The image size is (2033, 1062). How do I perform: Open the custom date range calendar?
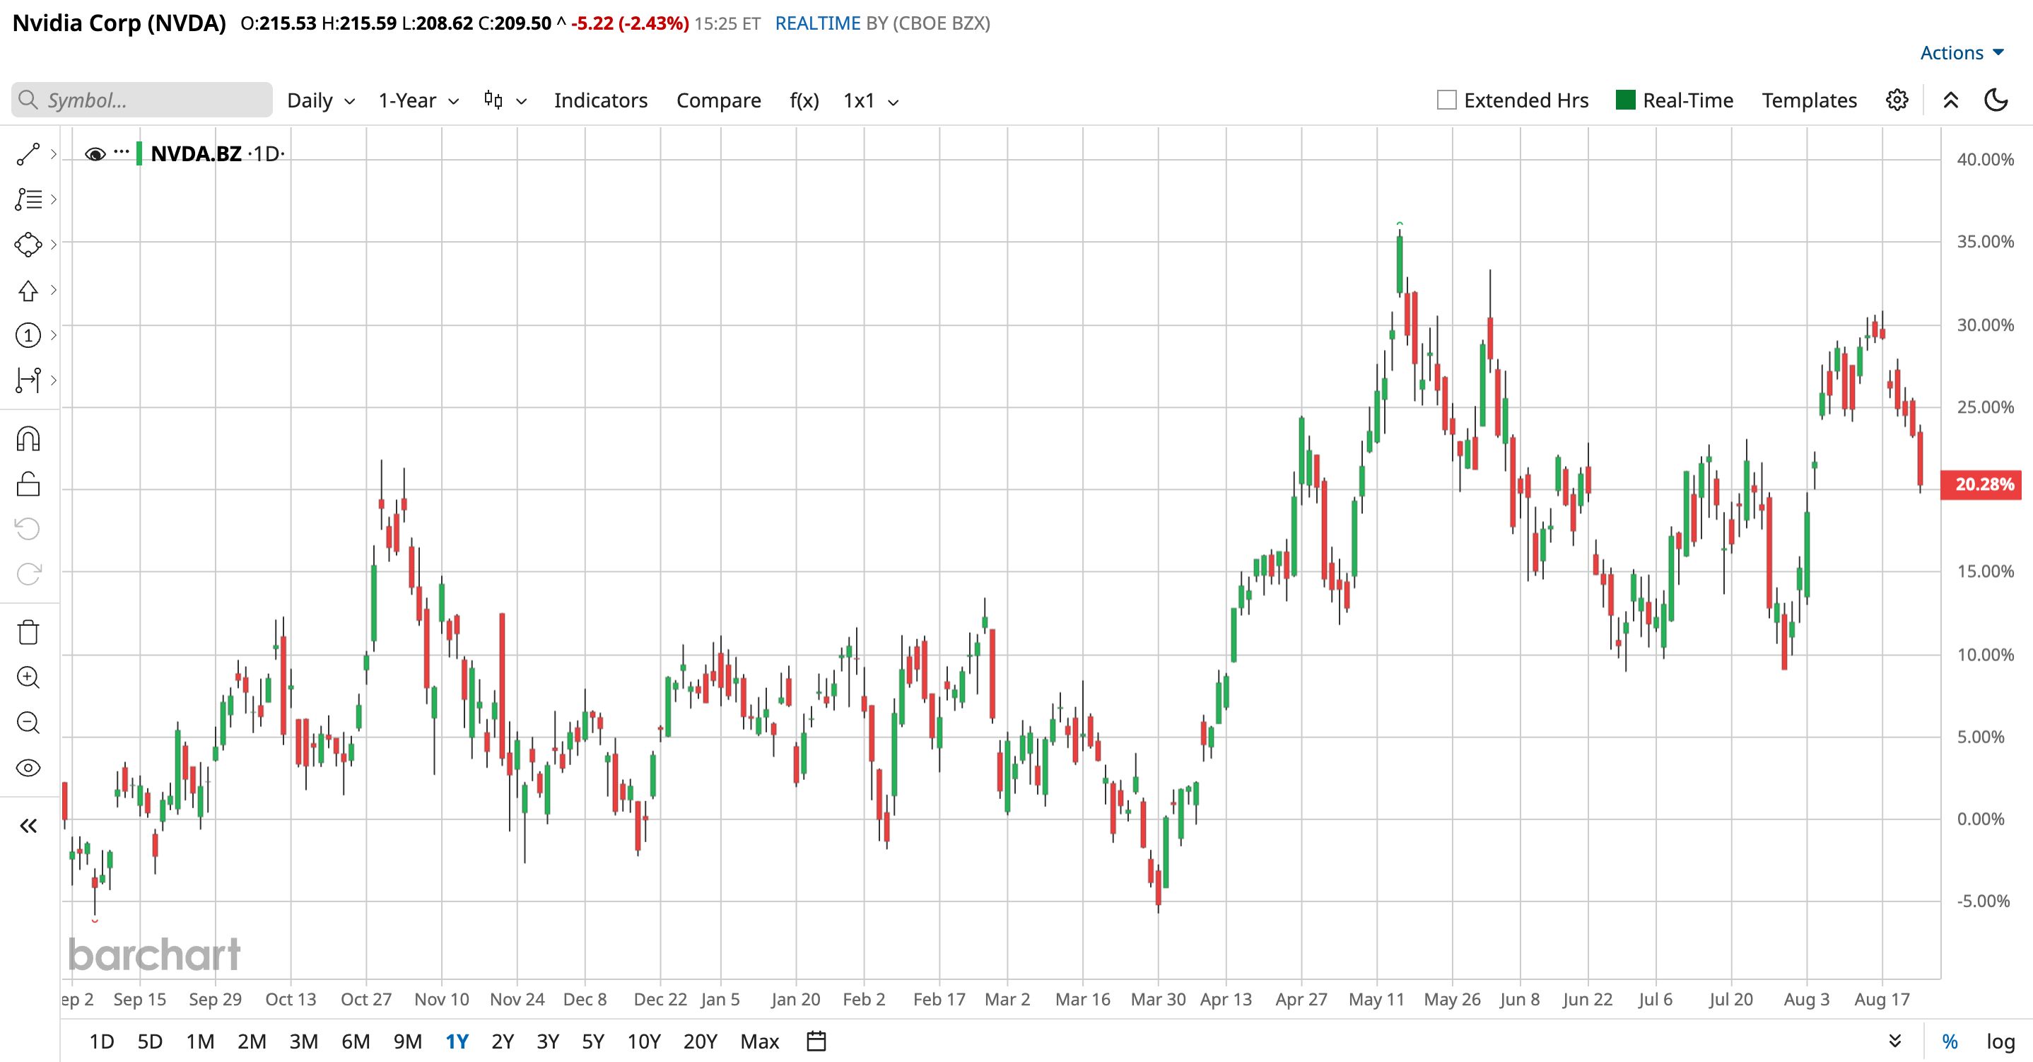(x=816, y=1041)
